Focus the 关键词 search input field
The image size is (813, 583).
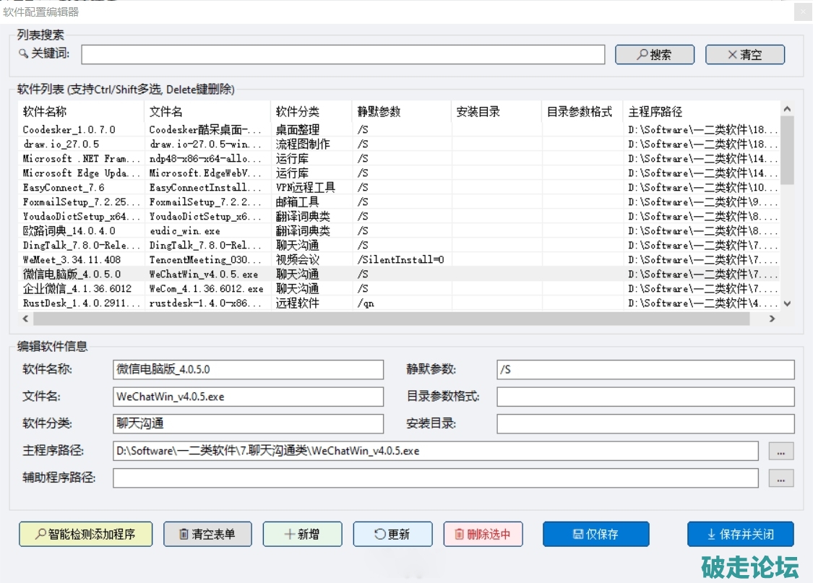[343, 55]
